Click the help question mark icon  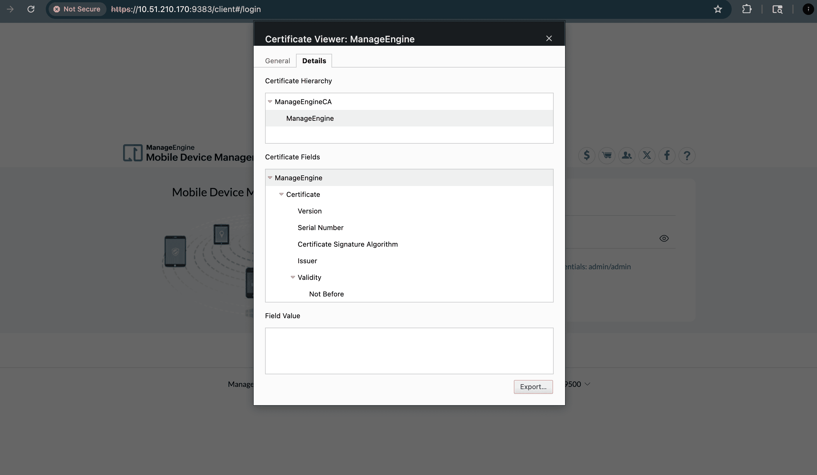(687, 156)
